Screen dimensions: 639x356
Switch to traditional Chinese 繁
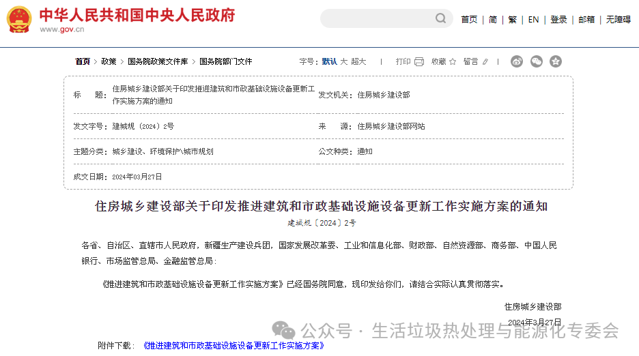(512, 20)
